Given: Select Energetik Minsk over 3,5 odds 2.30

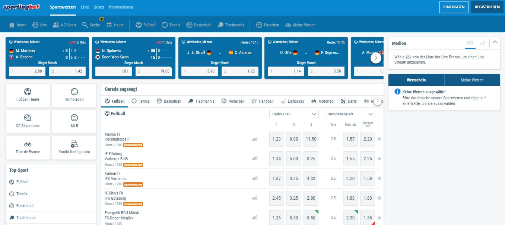Looking at the screenshot, I should [x=350, y=218].
